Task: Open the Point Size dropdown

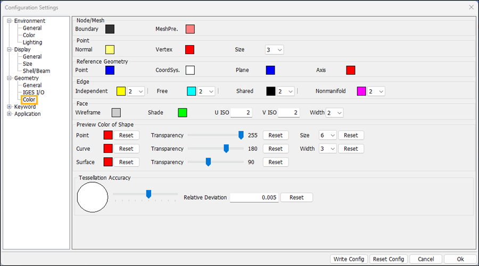Action: tap(274, 50)
